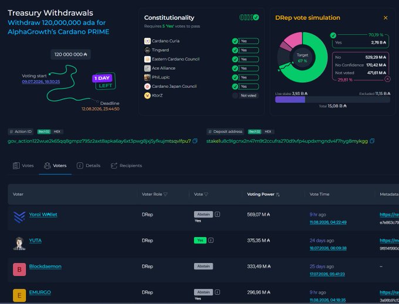This screenshot has height=304, width=399.
Task: Click the Cardano Japan Council icon
Action: (x=147, y=87)
